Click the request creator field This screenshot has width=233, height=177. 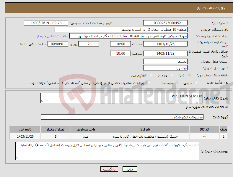click(x=128, y=36)
